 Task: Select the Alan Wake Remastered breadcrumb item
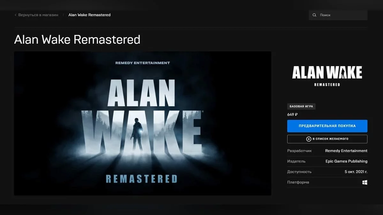coord(89,15)
